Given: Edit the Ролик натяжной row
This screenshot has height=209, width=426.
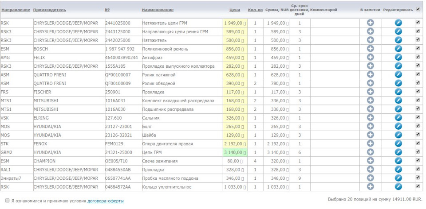Looking at the screenshot, I should coord(398,74).
